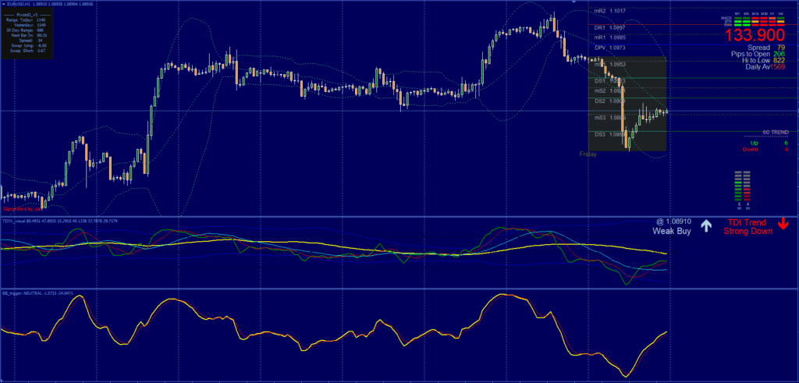Viewport: 799px width, 383px height.
Task: Click the PivotsD_v5 panel heading
Action: tap(27, 15)
